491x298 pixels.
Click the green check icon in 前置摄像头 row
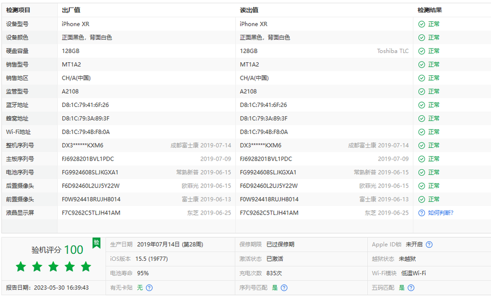(x=422, y=199)
